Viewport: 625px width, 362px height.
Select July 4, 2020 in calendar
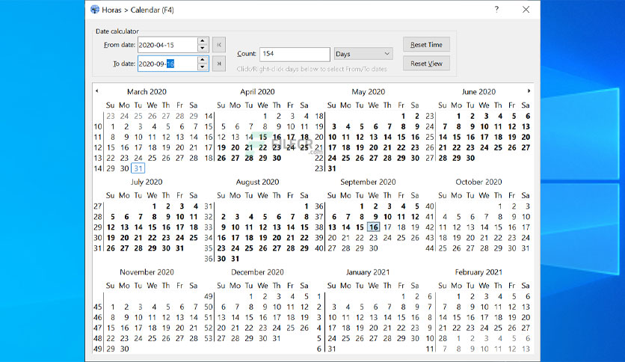tap(195, 206)
